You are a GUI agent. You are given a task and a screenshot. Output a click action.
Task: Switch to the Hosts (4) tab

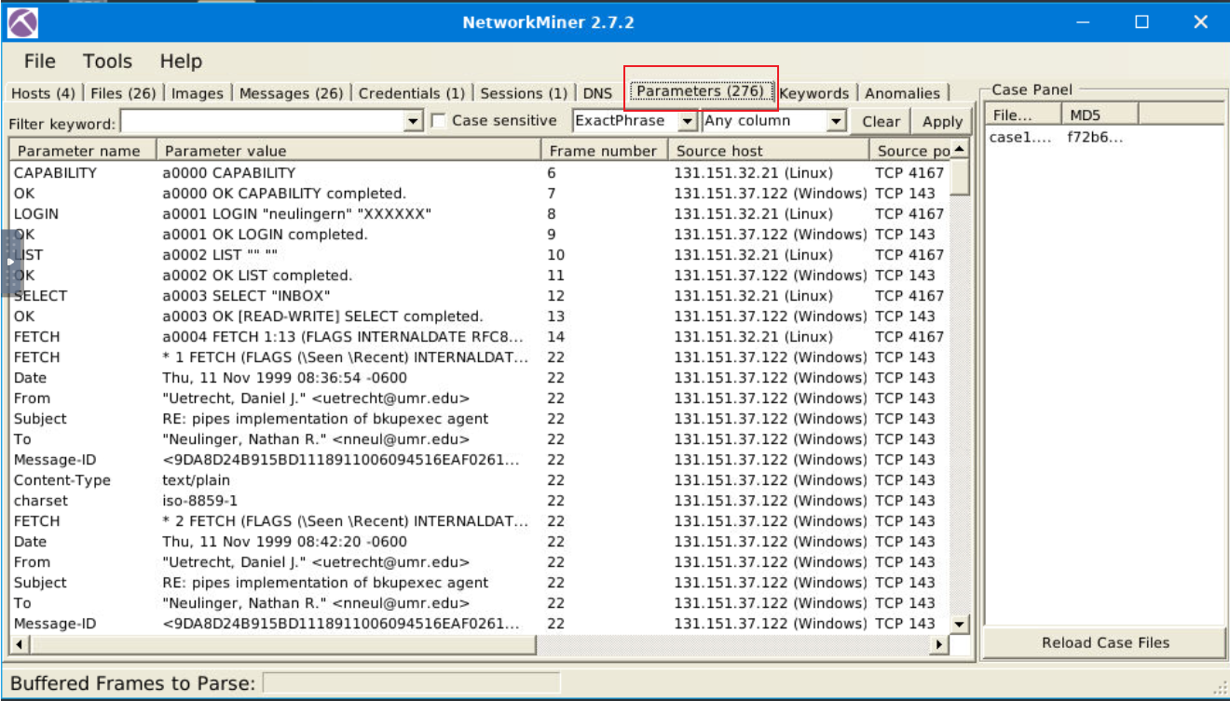pyautogui.click(x=43, y=93)
